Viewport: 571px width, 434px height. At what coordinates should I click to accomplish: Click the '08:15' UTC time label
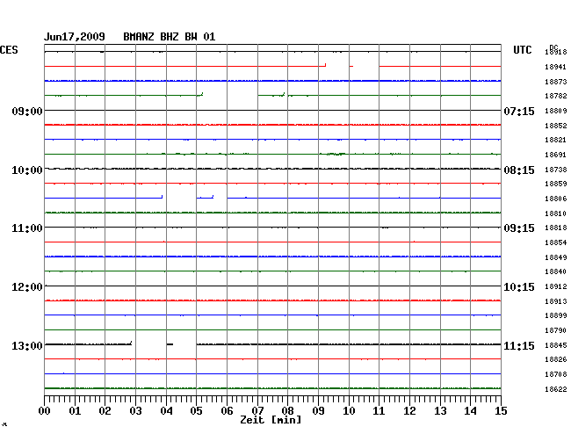click(x=519, y=170)
